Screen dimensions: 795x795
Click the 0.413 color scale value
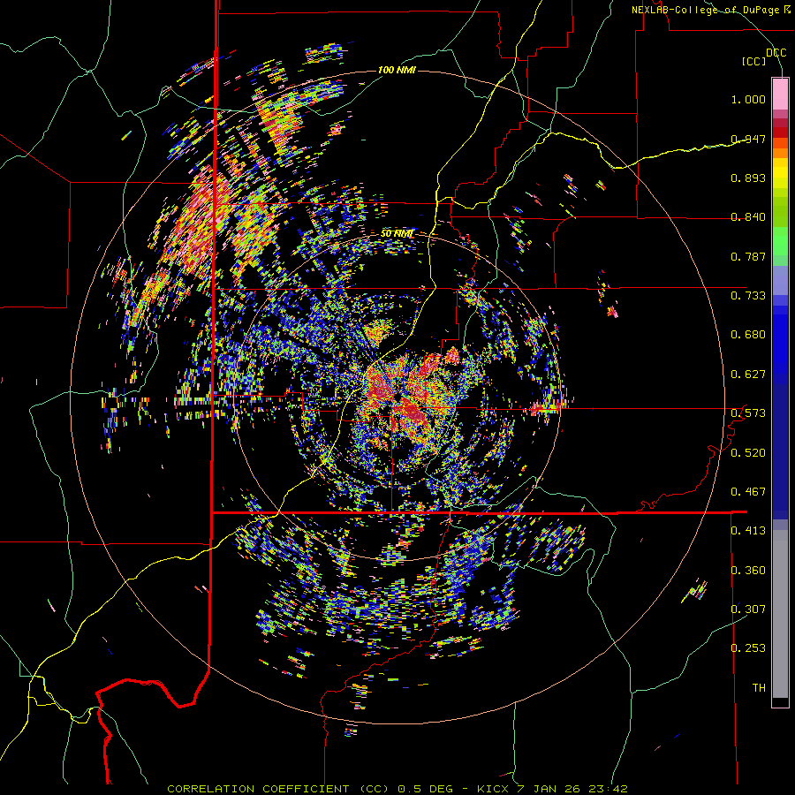coord(748,531)
